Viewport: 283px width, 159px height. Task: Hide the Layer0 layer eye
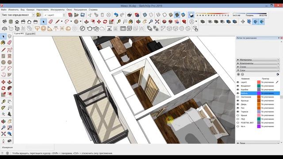point(238,82)
